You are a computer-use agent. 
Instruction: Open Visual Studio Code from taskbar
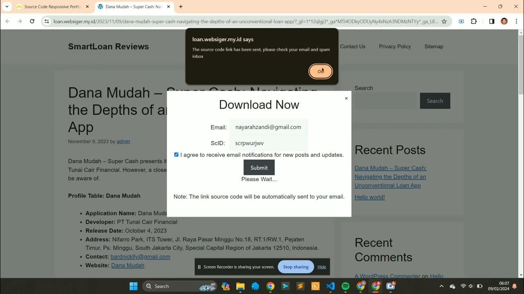[330, 286]
